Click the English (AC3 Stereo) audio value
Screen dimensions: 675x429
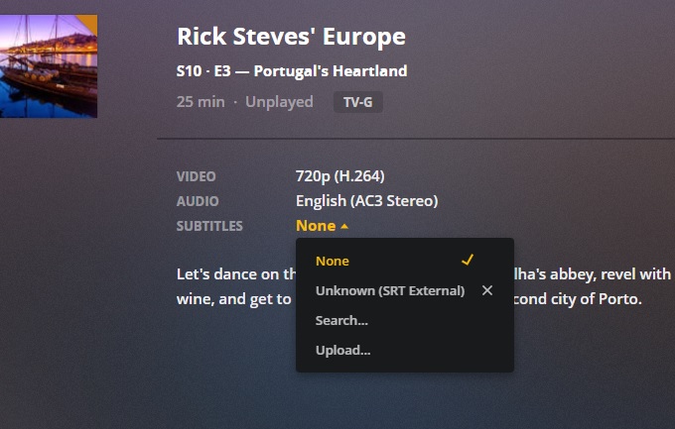coord(366,201)
